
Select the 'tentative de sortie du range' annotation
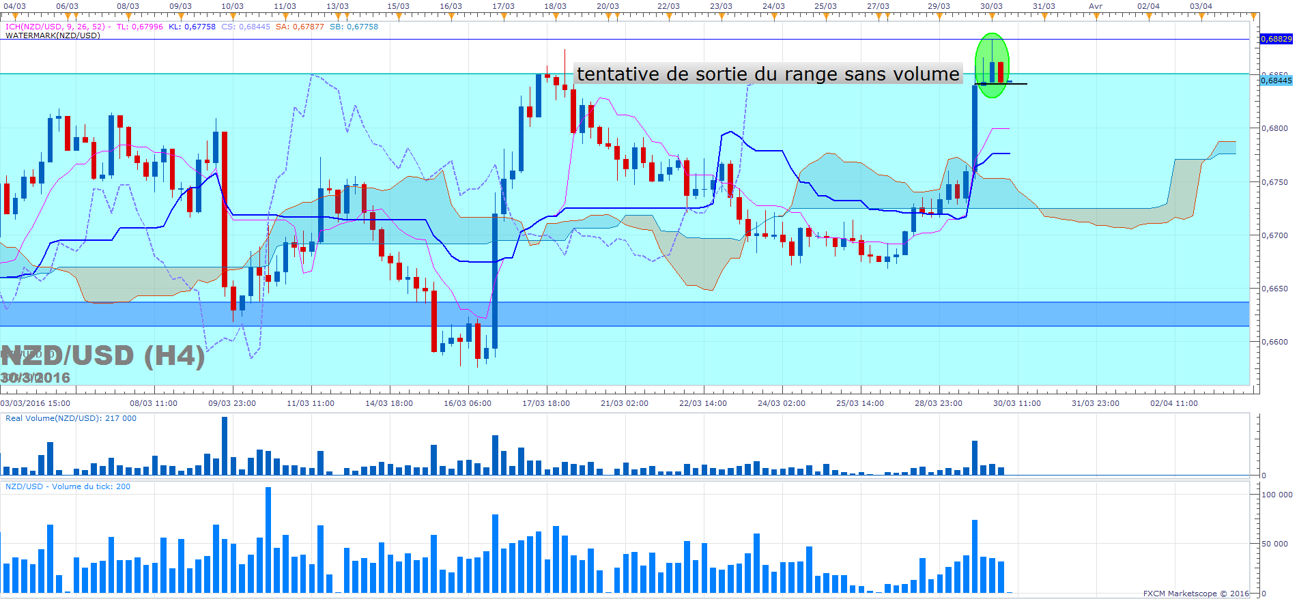point(768,74)
